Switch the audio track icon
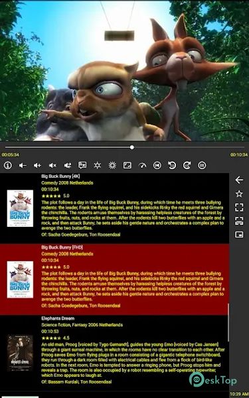 pyautogui.click(x=68, y=165)
